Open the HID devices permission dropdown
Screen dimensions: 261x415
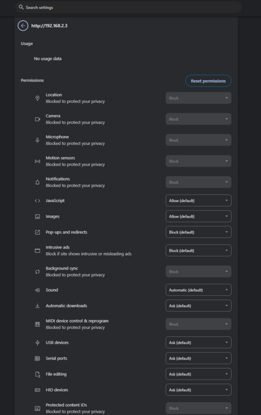(x=198, y=390)
